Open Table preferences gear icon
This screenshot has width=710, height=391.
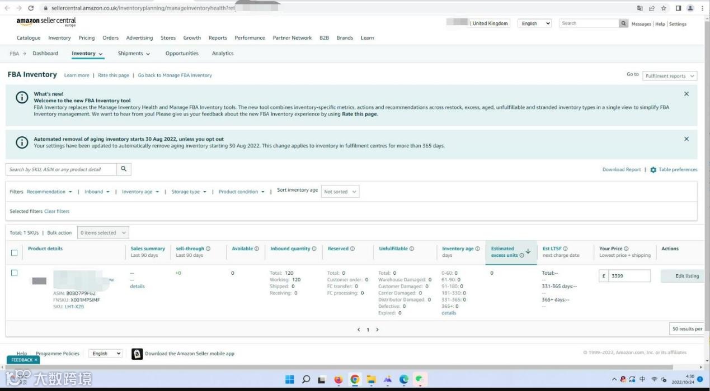point(653,170)
